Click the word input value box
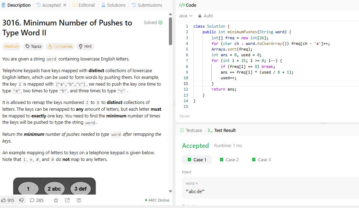Screen dimensions: 359x208 pos(270,188)
